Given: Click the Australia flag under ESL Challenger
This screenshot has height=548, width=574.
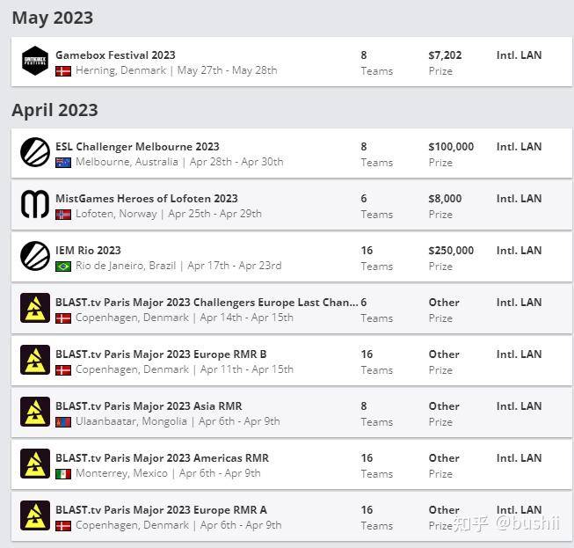Looking at the screenshot, I should 63,162.
